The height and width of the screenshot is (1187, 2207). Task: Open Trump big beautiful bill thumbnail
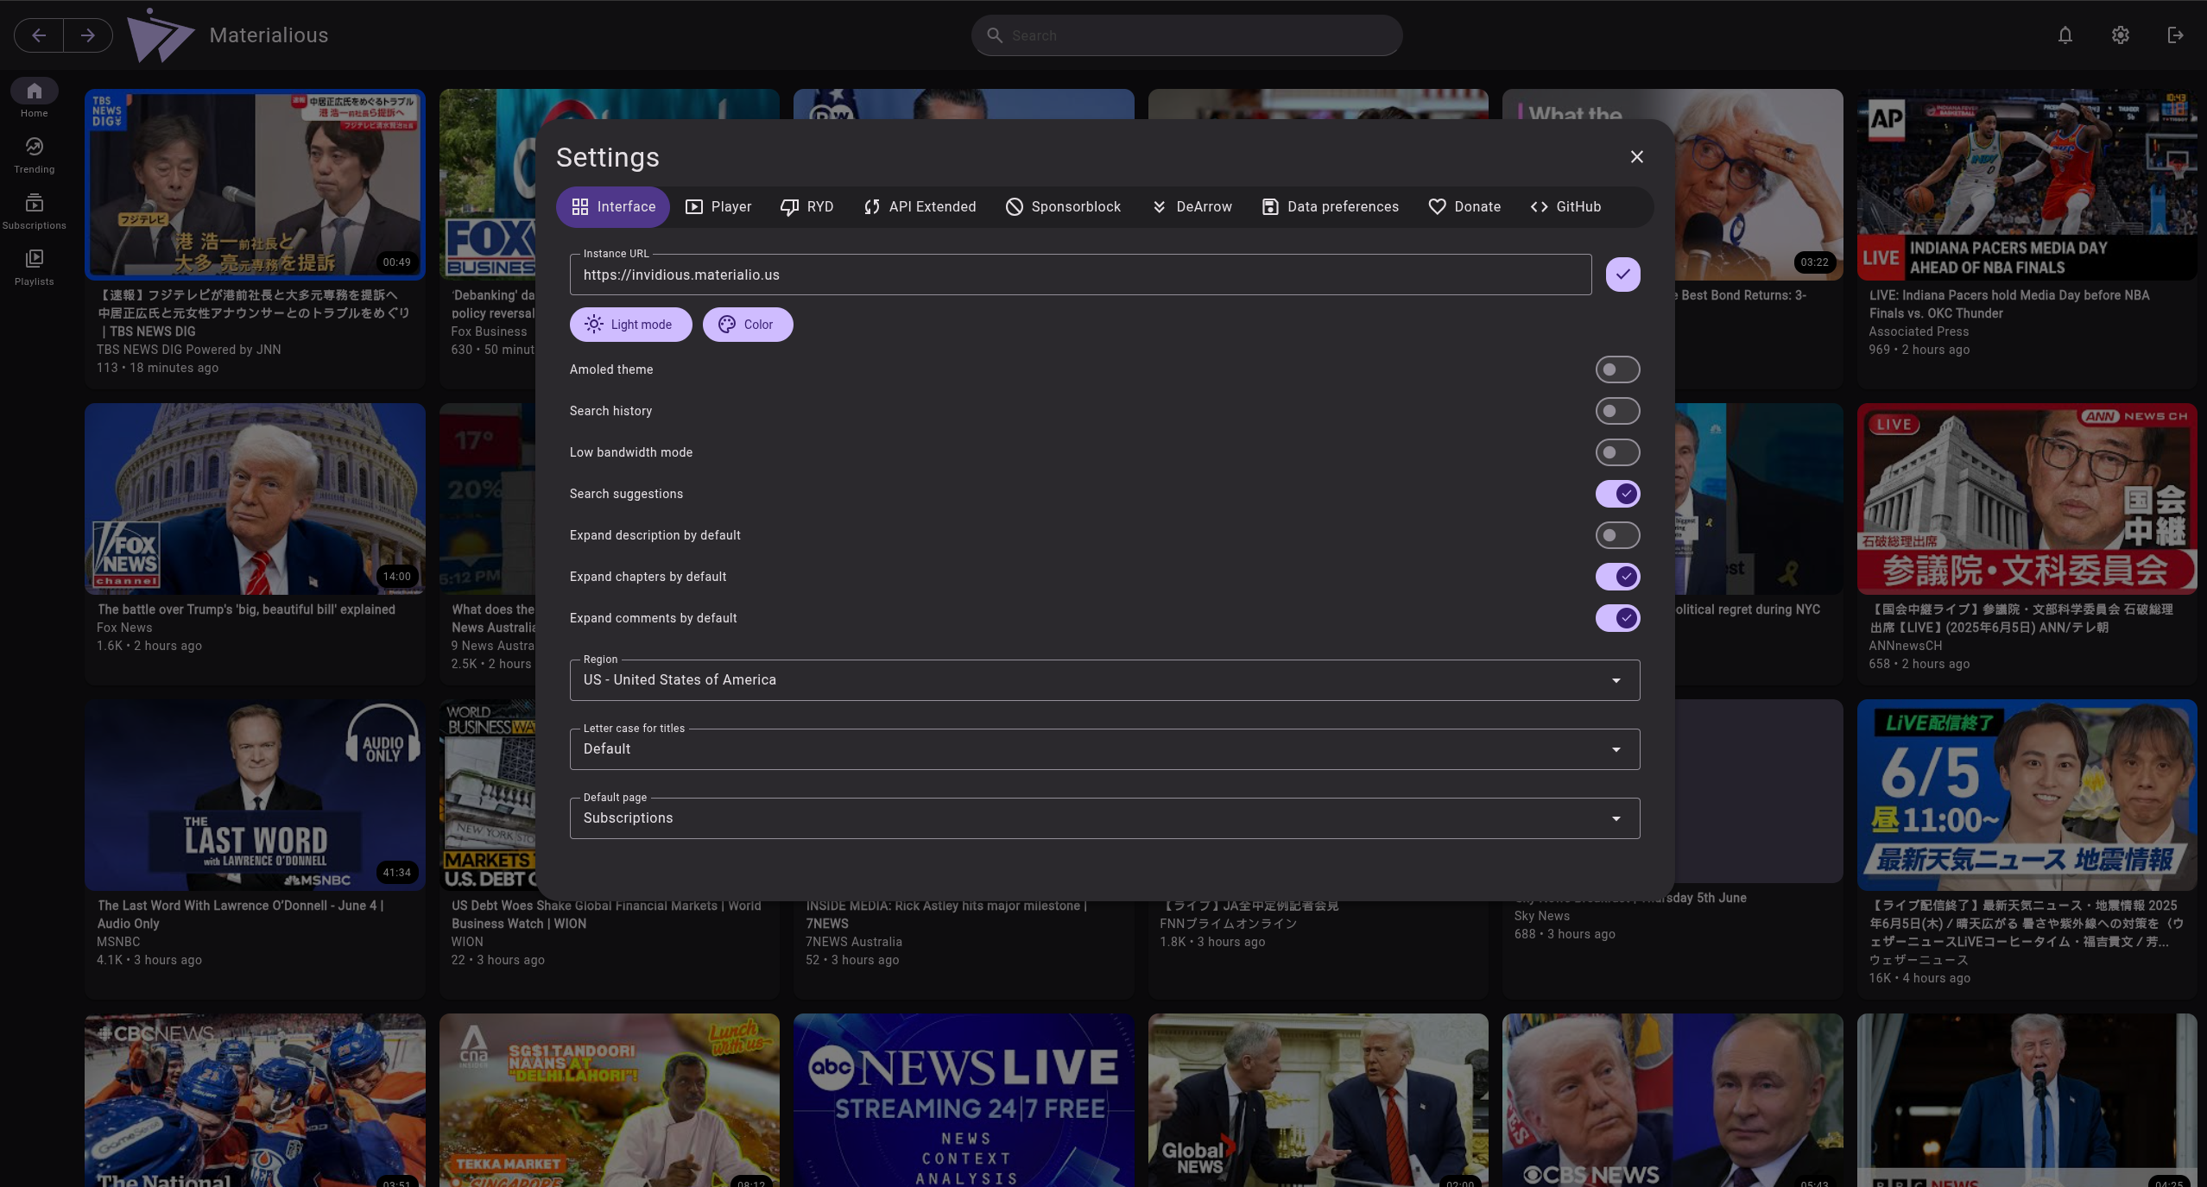[x=255, y=499]
